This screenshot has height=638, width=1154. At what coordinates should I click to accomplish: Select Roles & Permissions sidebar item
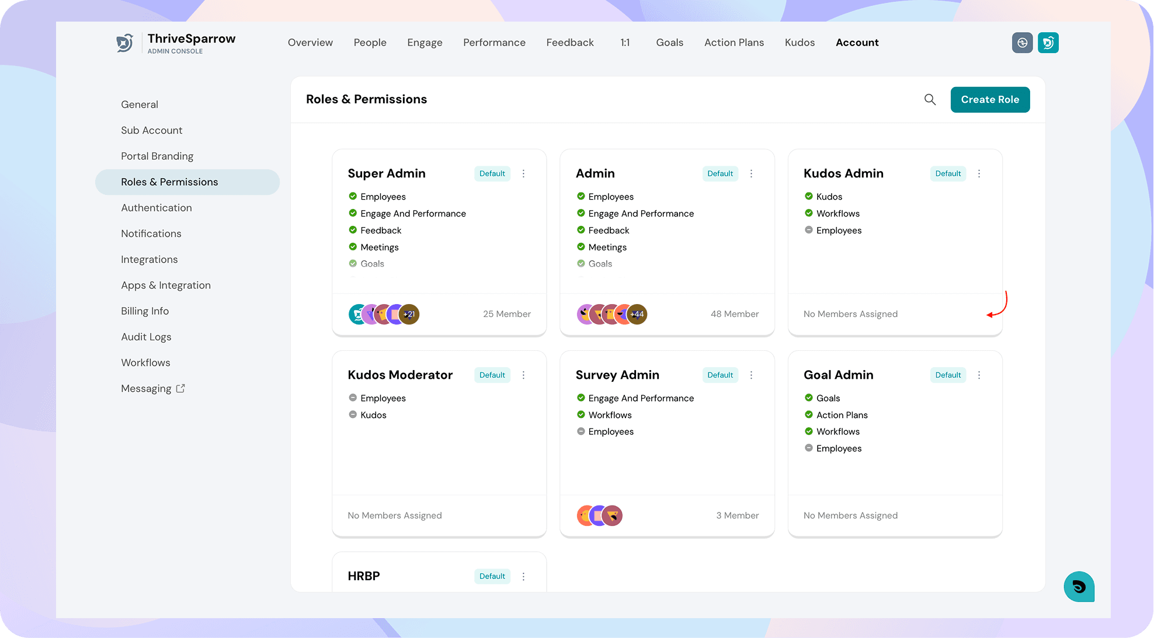point(187,182)
